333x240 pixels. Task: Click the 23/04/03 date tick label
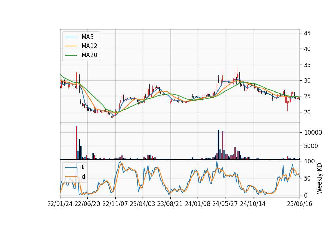[143, 204]
